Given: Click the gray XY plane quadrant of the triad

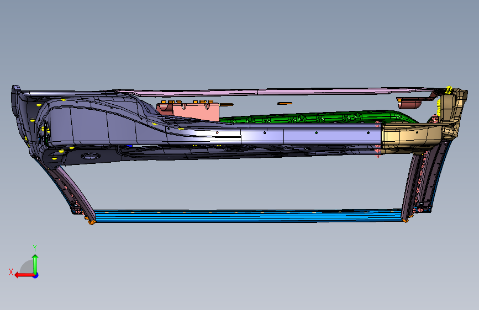Looking at the screenshot, I should click(27, 267).
